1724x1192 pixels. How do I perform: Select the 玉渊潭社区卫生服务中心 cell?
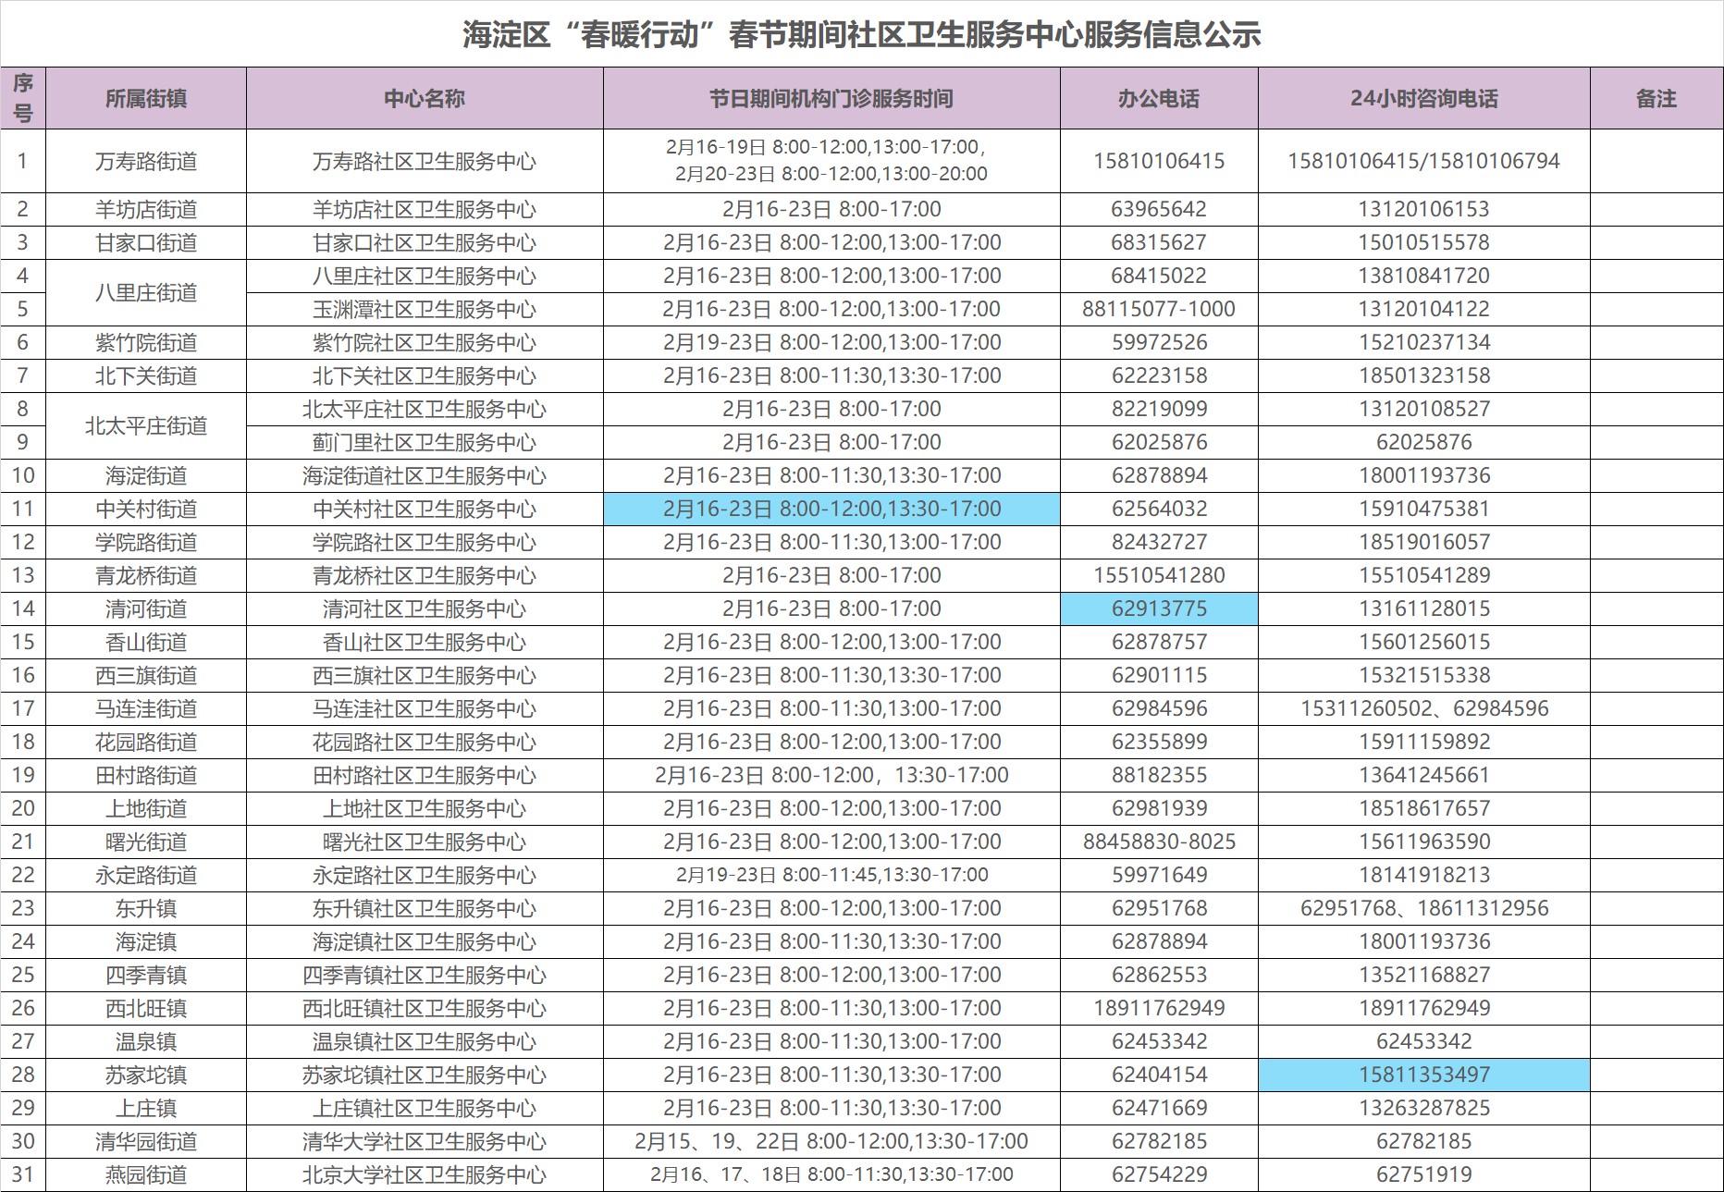425,309
